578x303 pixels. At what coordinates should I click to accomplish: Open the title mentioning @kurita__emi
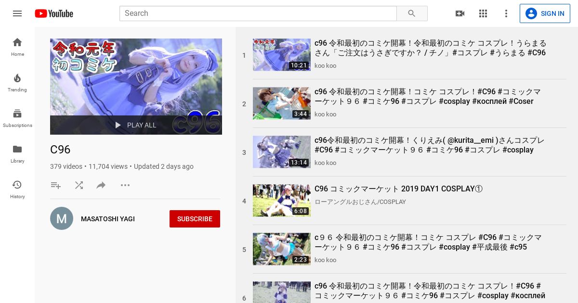pos(430,145)
